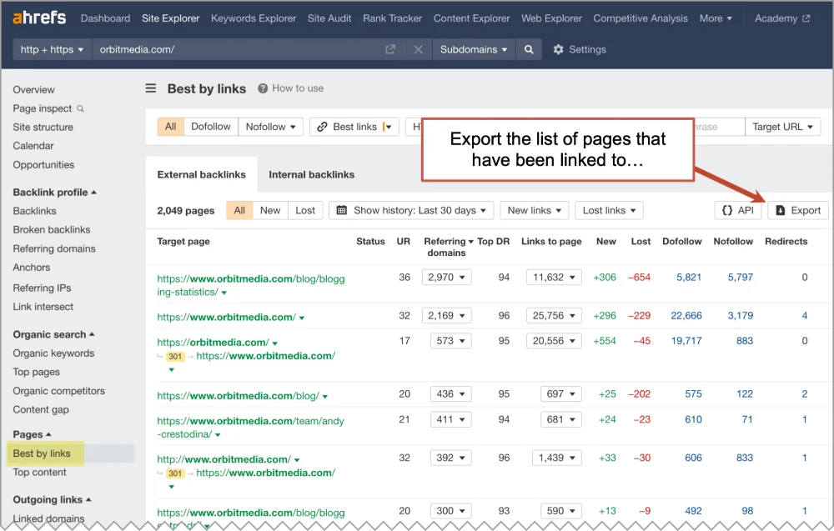Click the How to use help icon
The image size is (834, 531).
[262, 88]
